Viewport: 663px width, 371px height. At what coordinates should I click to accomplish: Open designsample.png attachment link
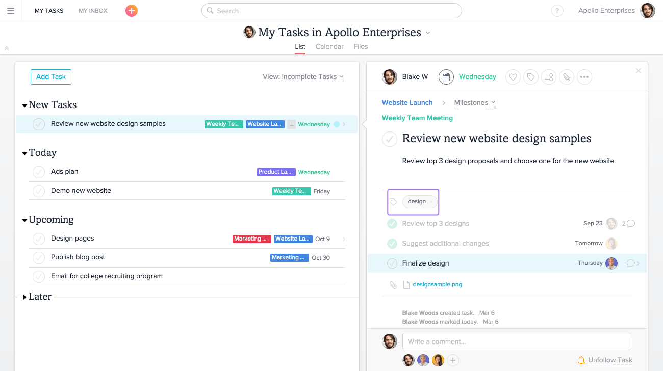(x=437, y=285)
